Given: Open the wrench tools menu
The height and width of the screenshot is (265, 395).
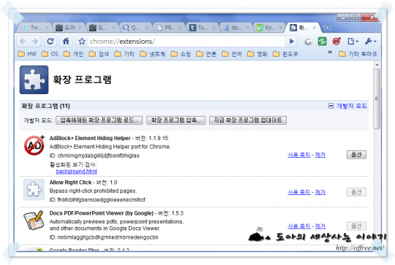Looking at the screenshot, I should [x=370, y=41].
